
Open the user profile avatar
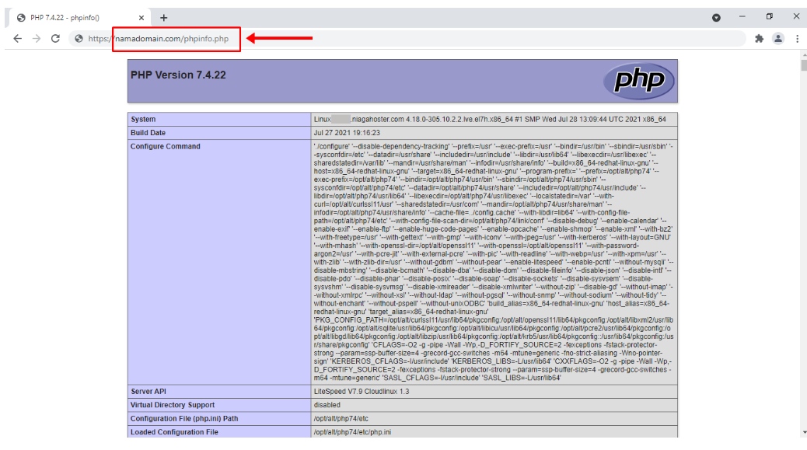778,39
